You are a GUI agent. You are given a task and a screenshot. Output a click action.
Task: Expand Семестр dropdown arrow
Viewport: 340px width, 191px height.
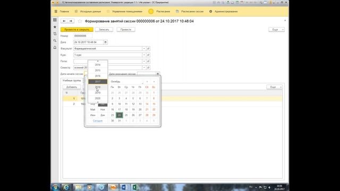pyautogui.click(x=144, y=67)
